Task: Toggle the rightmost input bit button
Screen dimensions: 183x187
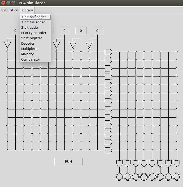Action: [x=97, y=31]
